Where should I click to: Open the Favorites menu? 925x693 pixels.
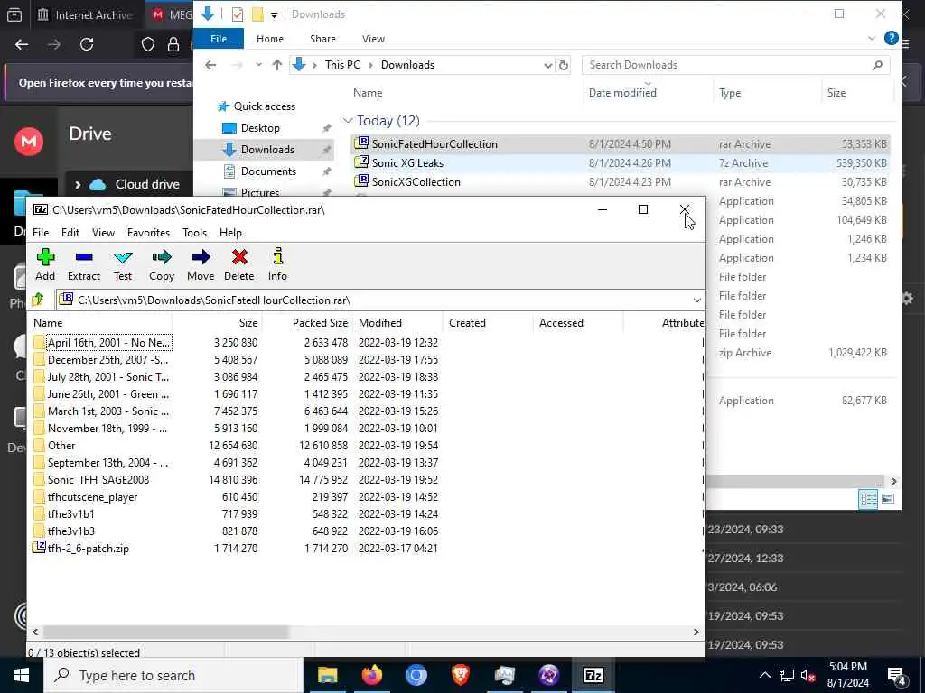pos(149,233)
